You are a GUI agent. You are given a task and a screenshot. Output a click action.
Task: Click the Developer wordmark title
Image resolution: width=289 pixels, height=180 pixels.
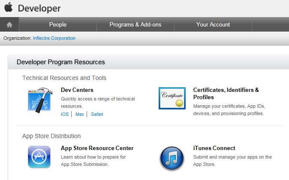(39, 9)
